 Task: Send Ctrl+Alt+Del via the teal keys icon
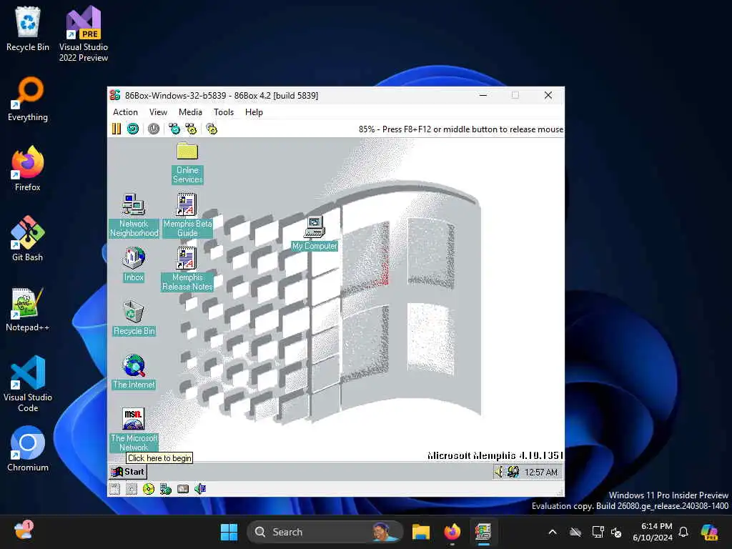click(x=174, y=129)
